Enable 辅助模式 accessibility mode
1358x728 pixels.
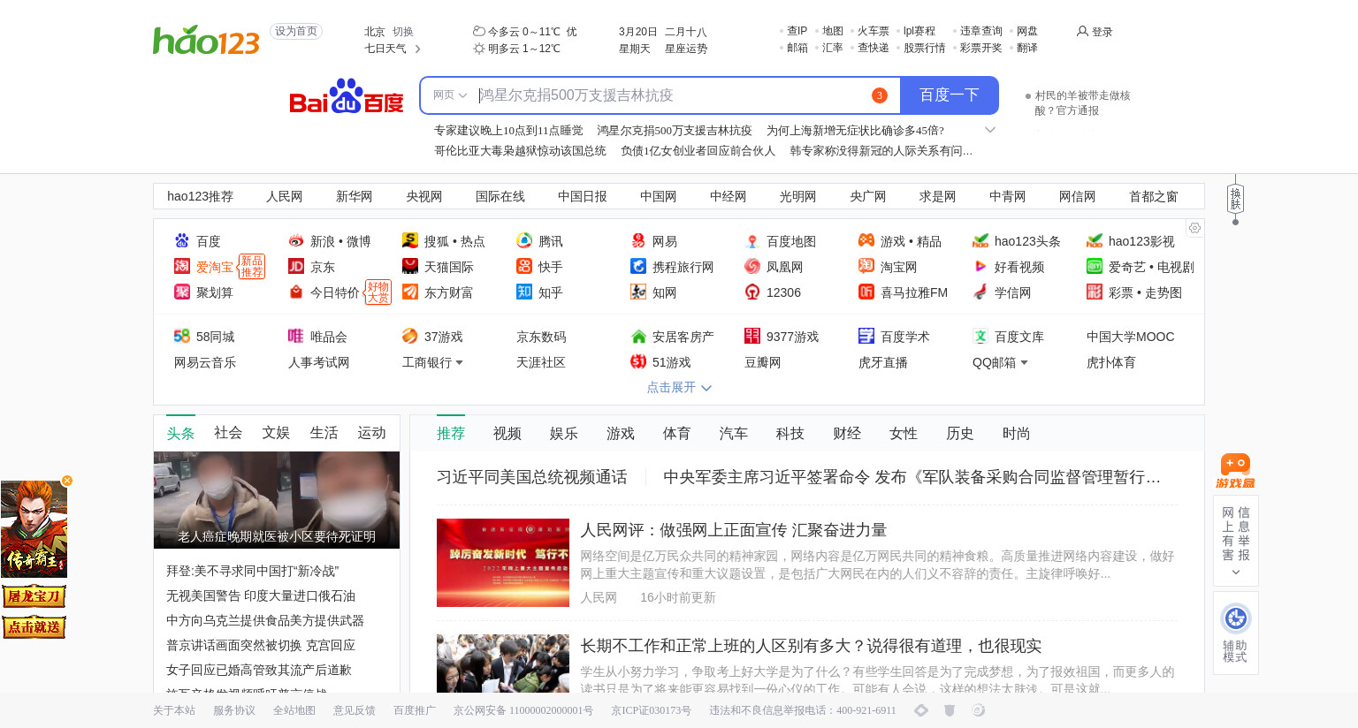1235,633
